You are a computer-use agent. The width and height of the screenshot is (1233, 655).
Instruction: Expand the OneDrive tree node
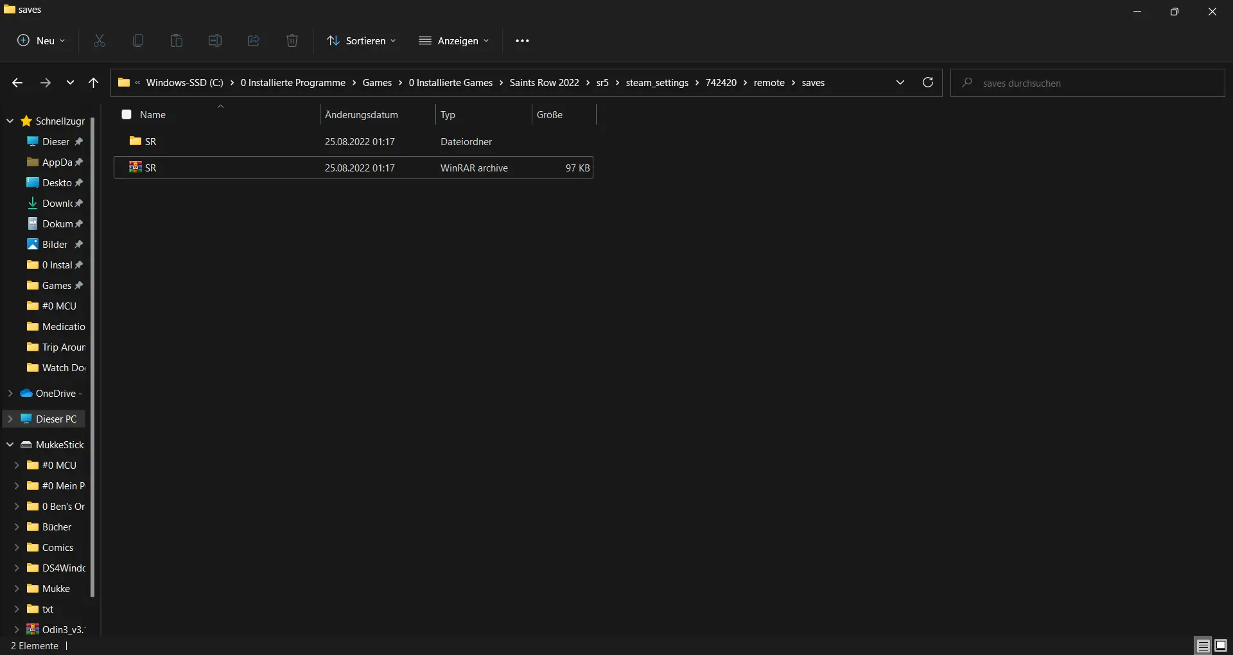click(x=10, y=393)
